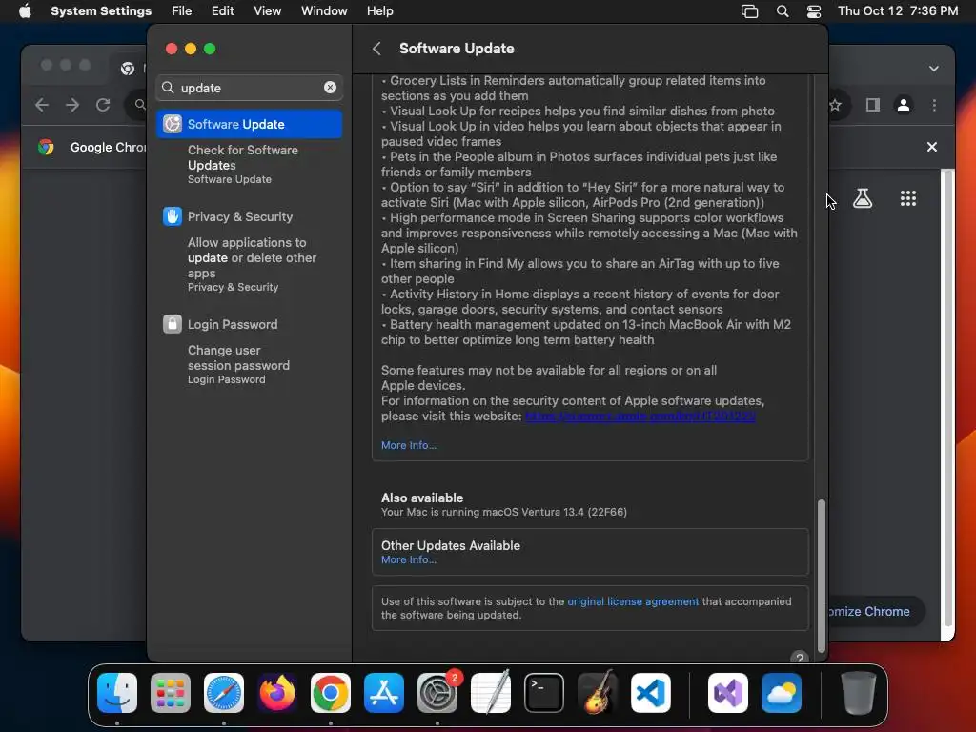Open Chrome Labs flask icon
Screen dimensions: 976x732
tap(862, 198)
